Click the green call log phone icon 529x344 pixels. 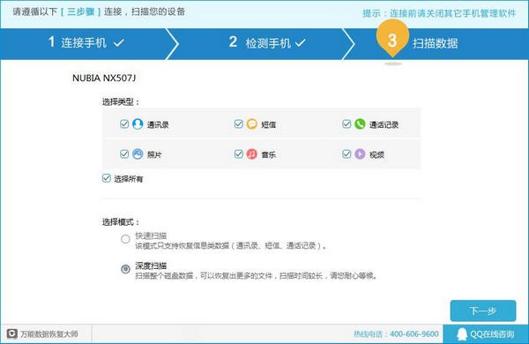(x=360, y=124)
